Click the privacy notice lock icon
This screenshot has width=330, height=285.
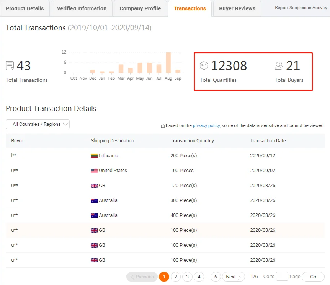click(163, 125)
